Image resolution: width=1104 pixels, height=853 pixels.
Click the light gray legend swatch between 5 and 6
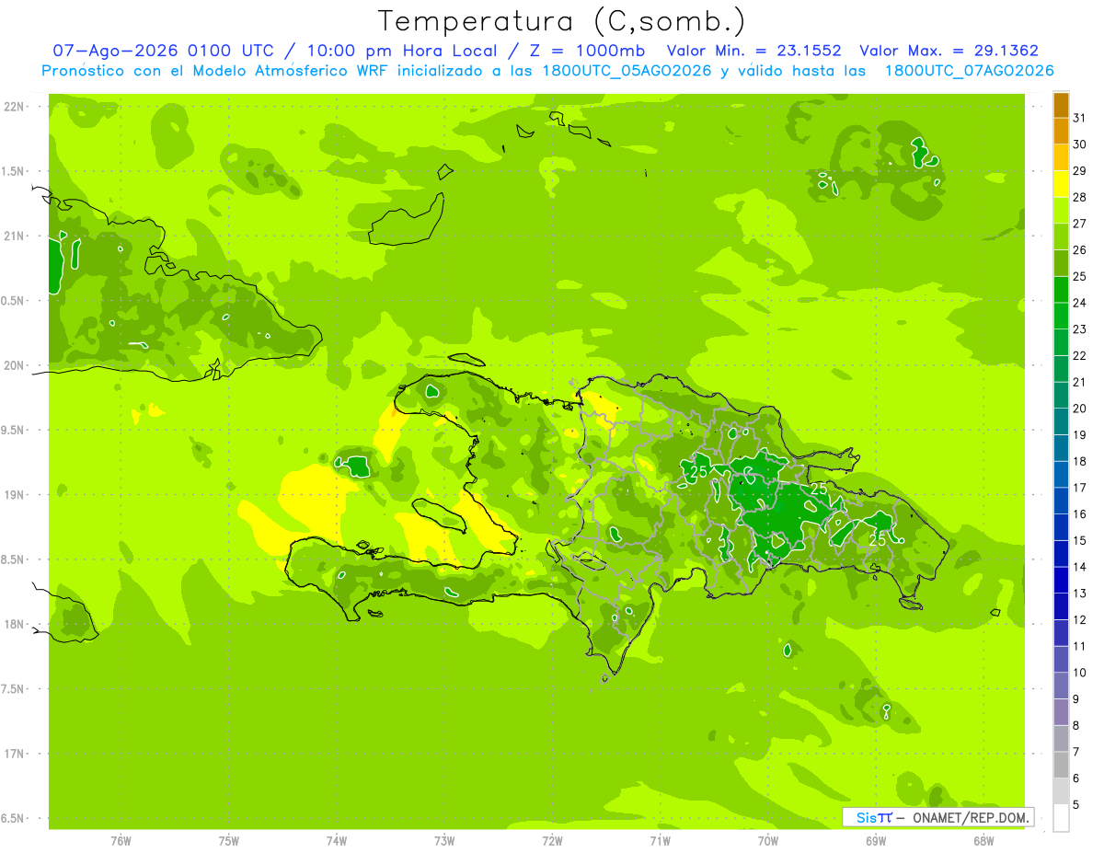(x=1061, y=791)
